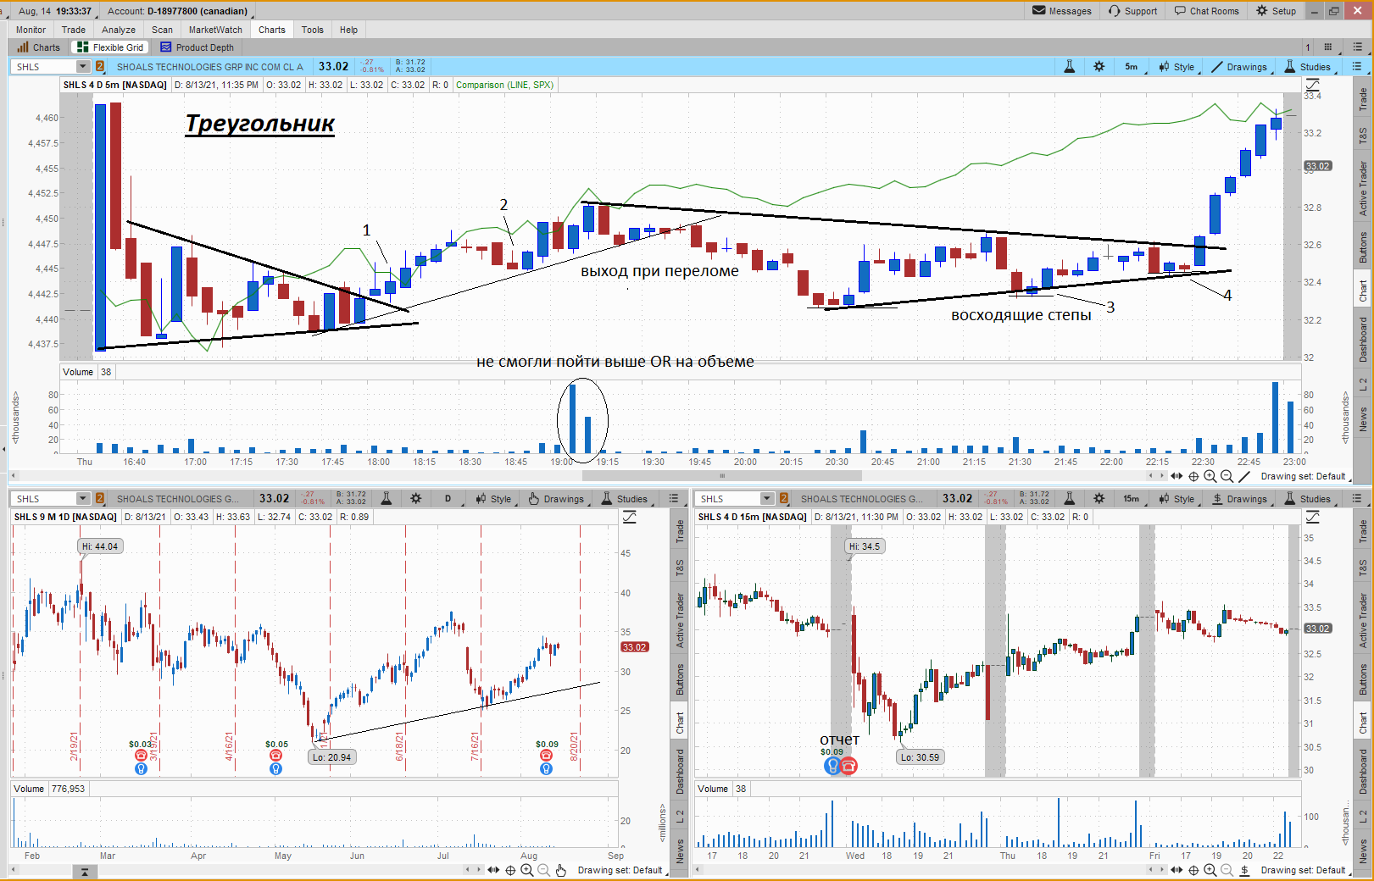Click the 5m chart horizontal scrollbar

point(721,476)
